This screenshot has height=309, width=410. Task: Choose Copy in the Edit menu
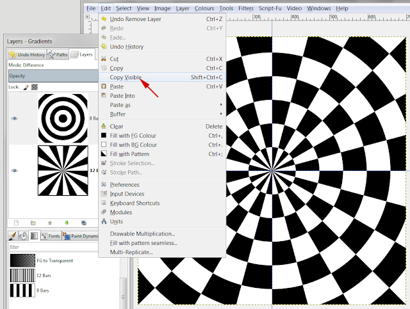[x=162, y=68]
